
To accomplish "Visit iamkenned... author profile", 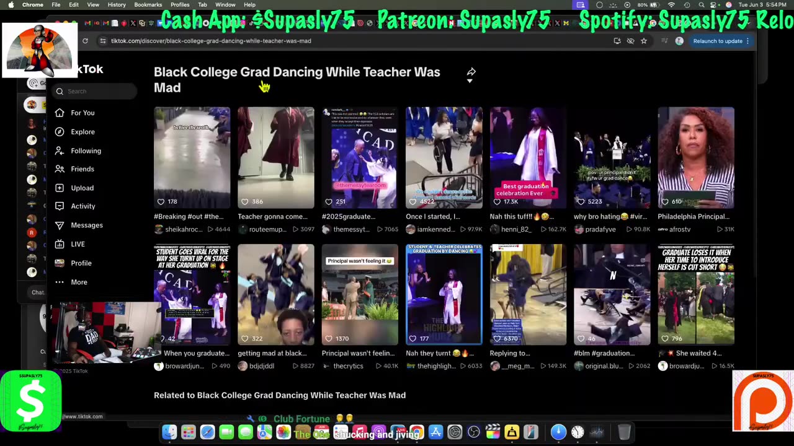I will point(430,229).
